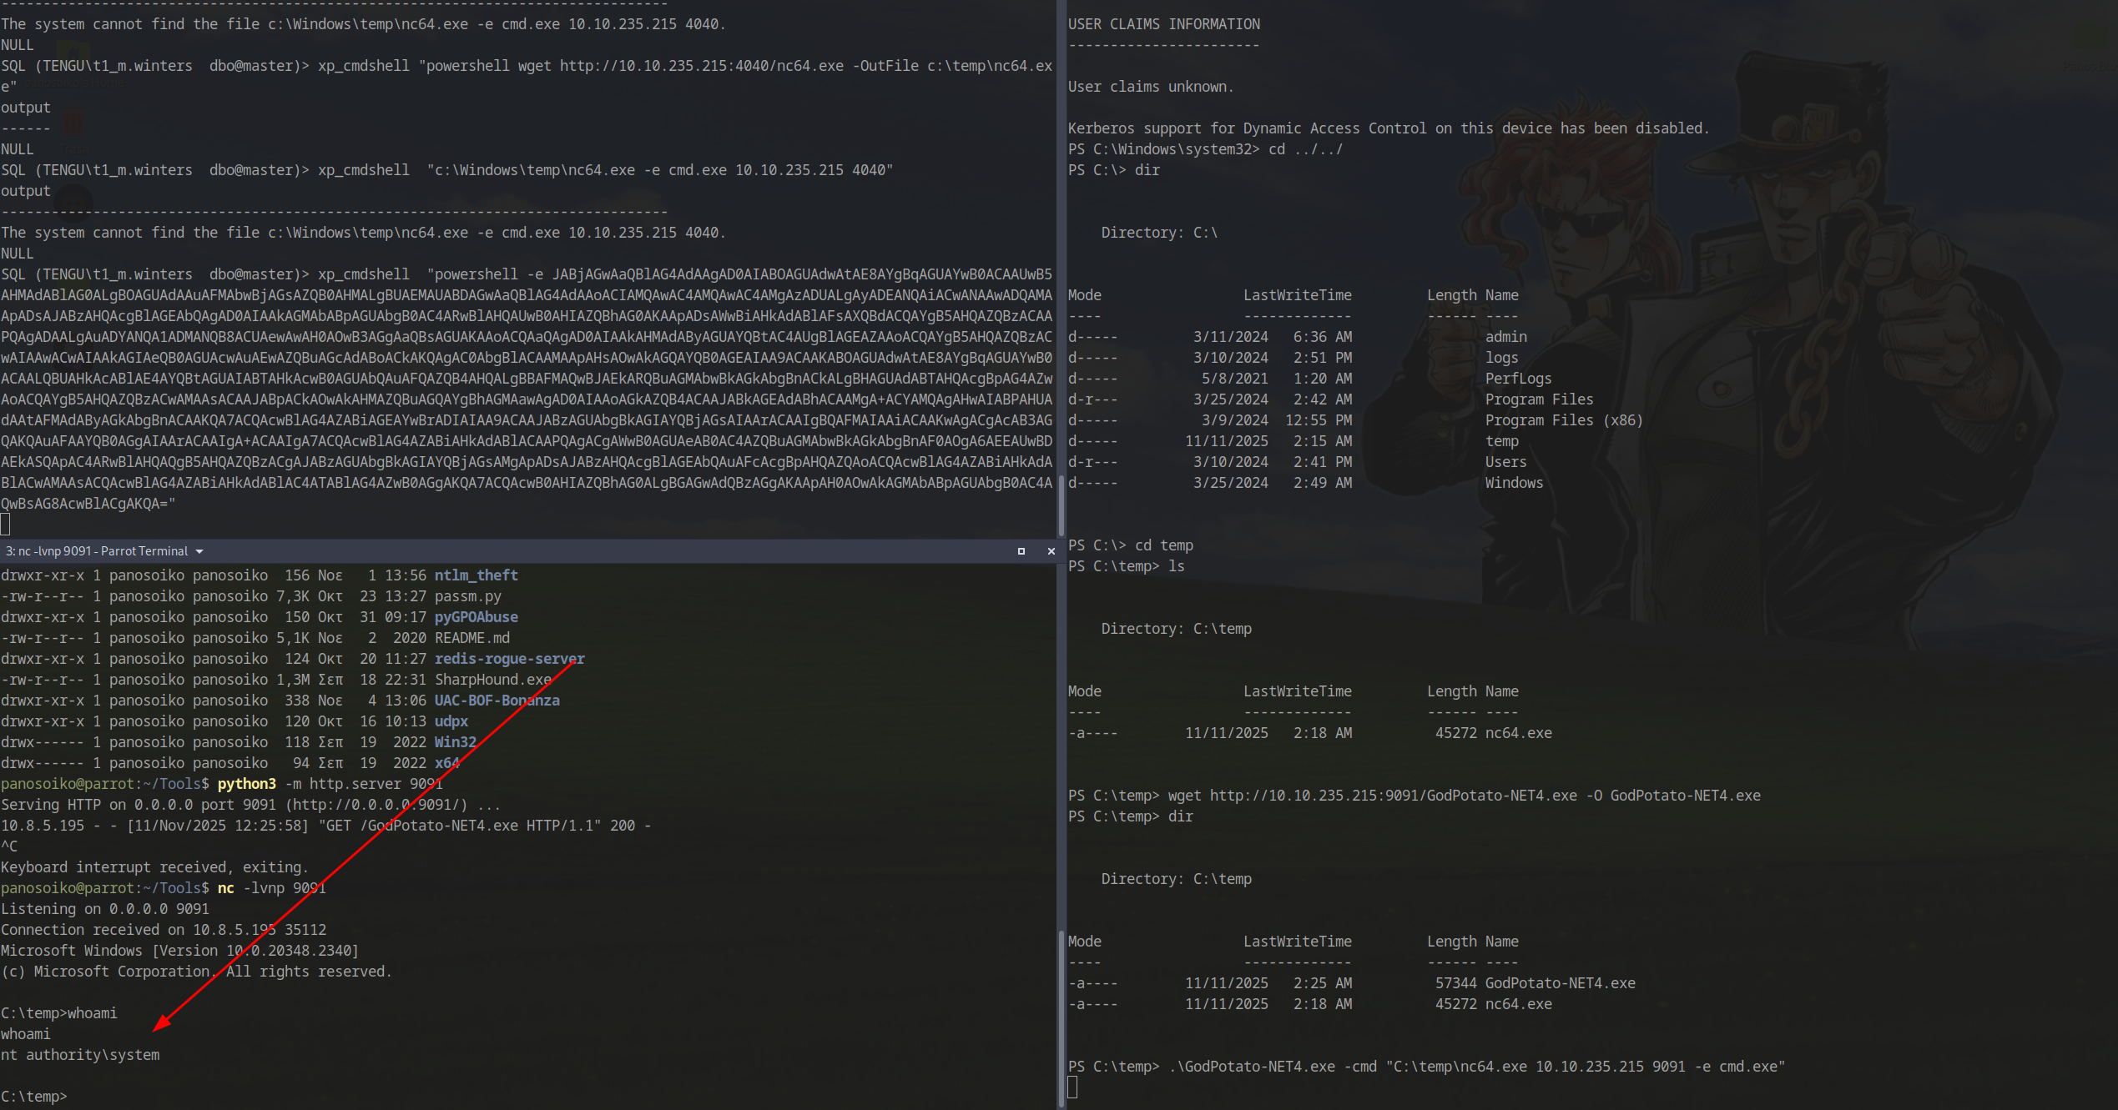
Task: Open the Parrot Terminal title bar dropdown menu
Action: click(x=199, y=550)
